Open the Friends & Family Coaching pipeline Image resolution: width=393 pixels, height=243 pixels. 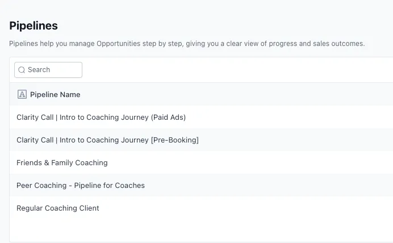(x=62, y=163)
